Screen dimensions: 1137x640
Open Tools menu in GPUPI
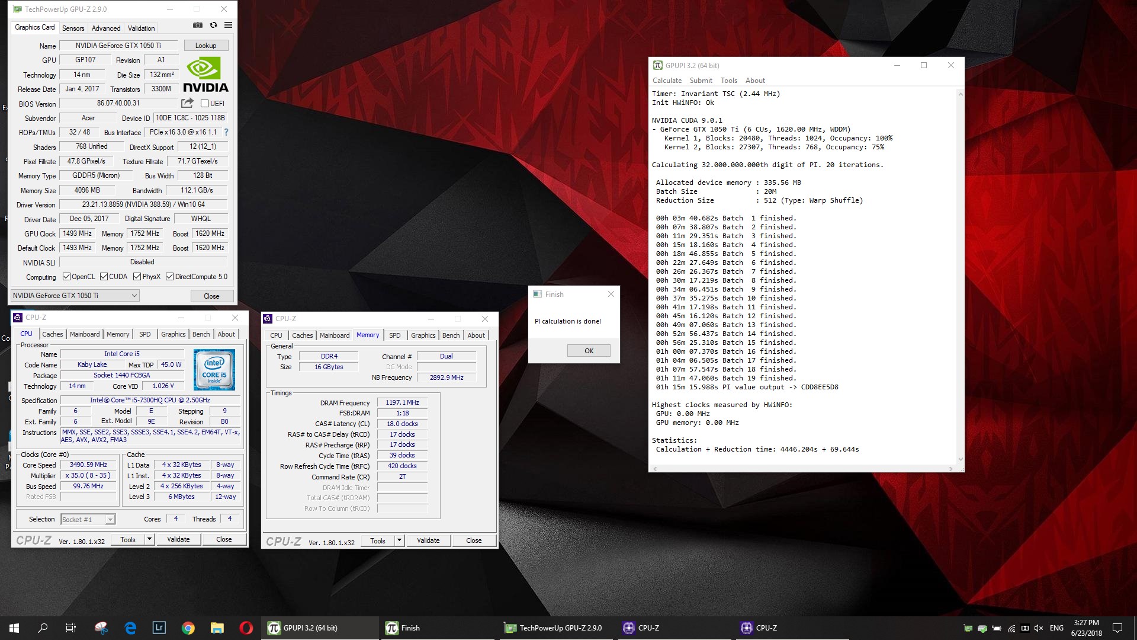728,81
